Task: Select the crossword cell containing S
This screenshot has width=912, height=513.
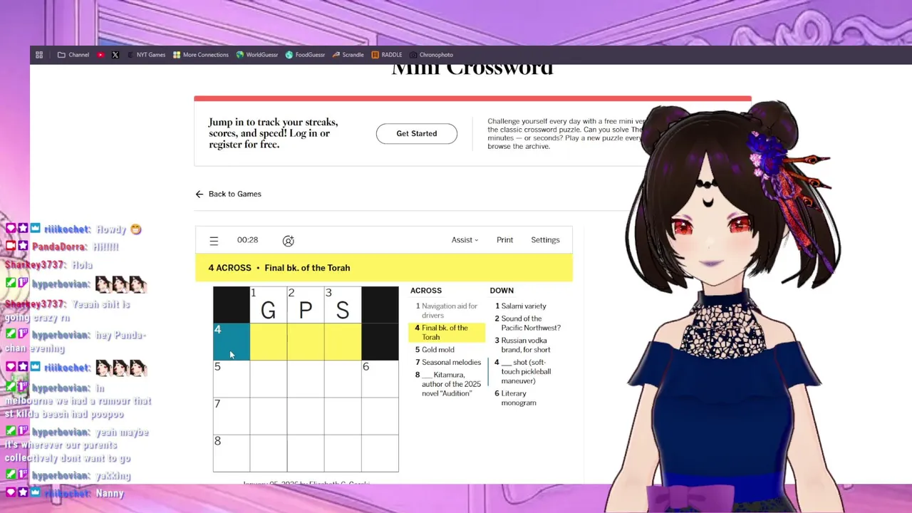Action: tap(343, 305)
